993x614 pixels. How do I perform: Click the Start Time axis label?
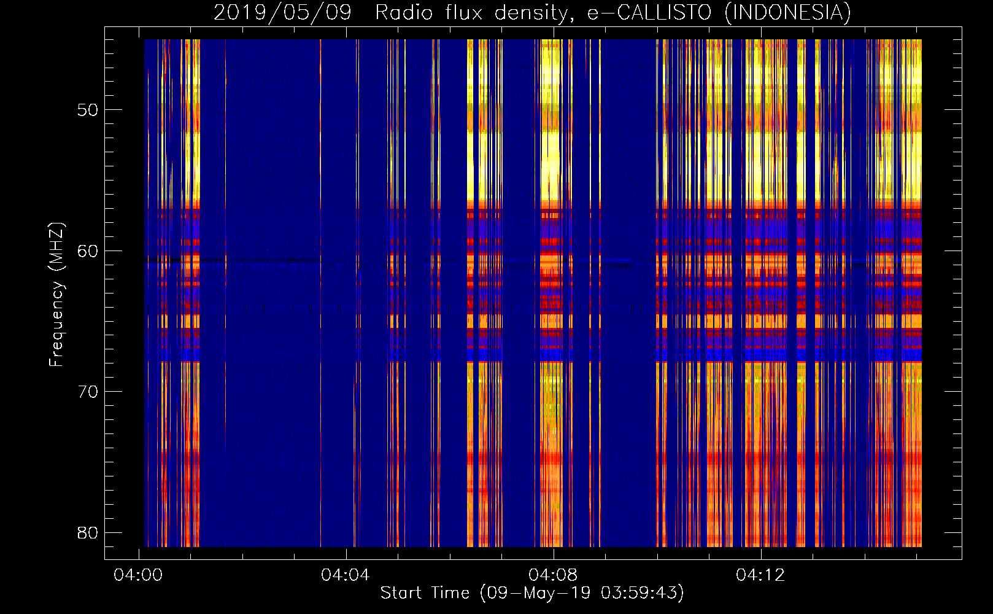pos(532,593)
